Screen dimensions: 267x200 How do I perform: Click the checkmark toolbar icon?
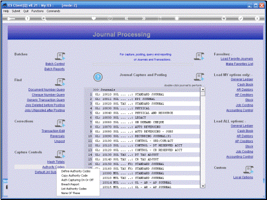click(240, 18)
